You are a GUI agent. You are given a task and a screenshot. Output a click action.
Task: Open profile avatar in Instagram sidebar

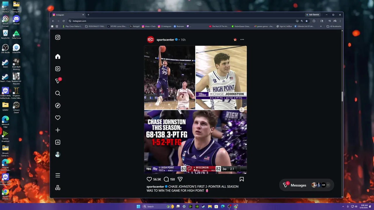click(58, 155)
